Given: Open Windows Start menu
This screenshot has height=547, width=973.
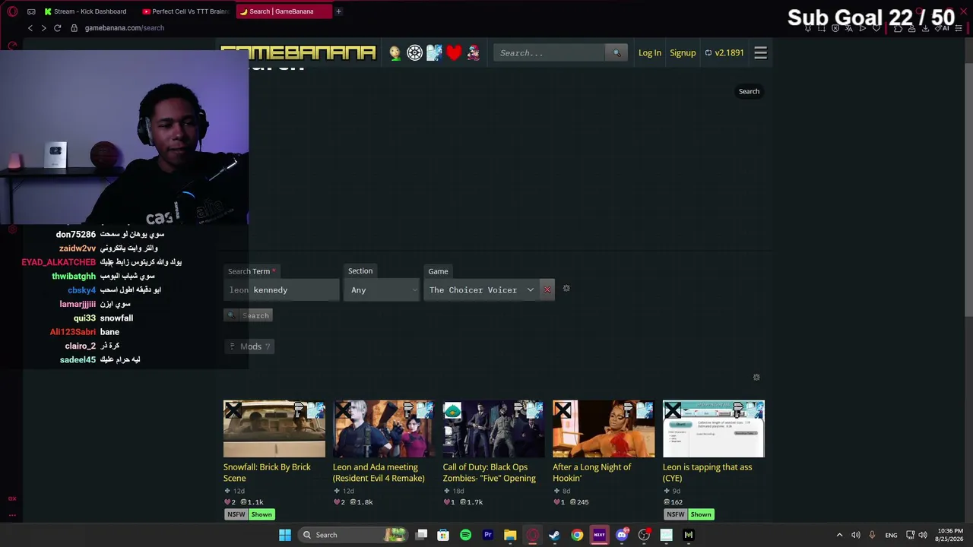Looking at the screenshot, I should 285,535.
